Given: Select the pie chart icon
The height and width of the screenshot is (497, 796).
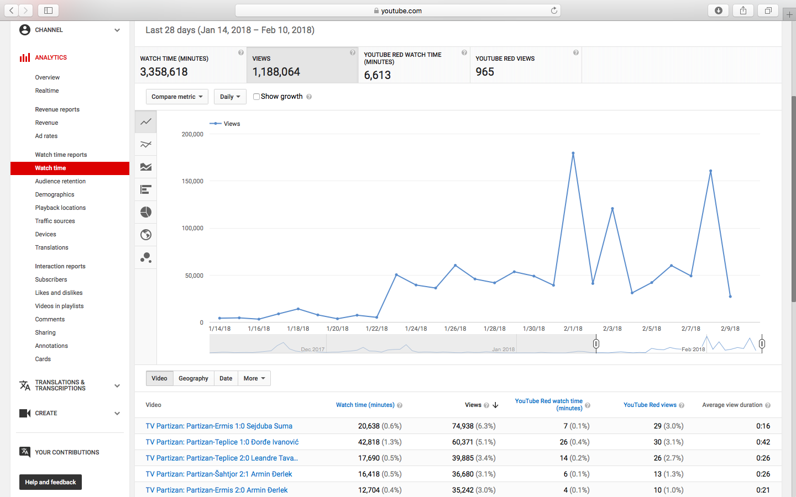Looking at the screenshot, I should [x=146, y=212].
